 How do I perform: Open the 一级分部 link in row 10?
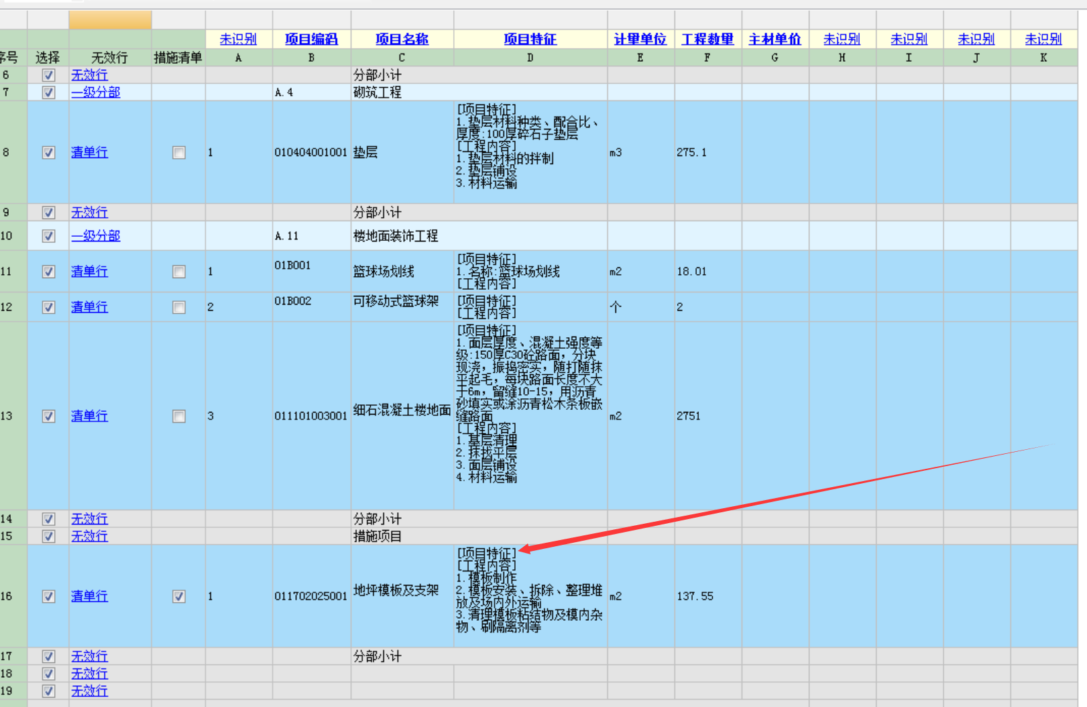[96, 236]
